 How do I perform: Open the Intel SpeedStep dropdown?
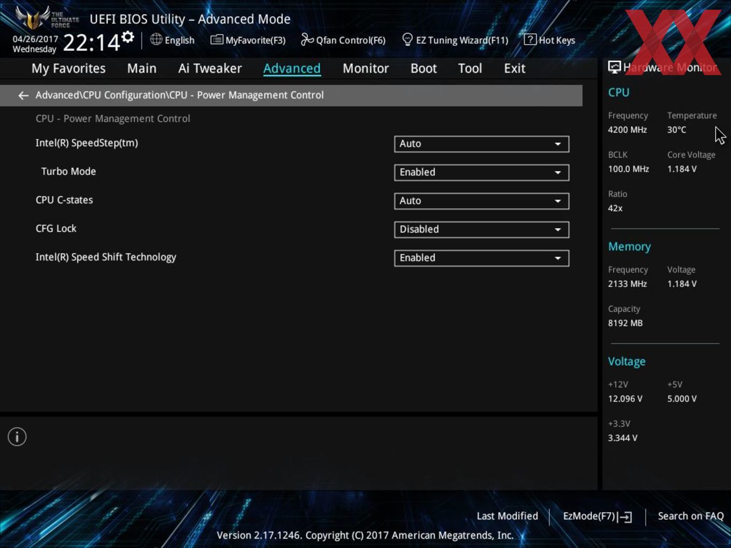[x=482, y=144]
